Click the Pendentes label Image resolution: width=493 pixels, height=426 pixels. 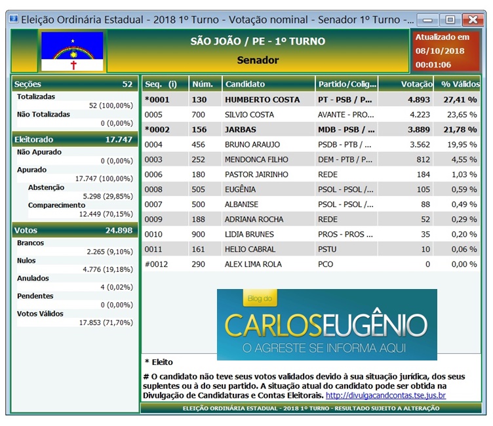[35, 296]
